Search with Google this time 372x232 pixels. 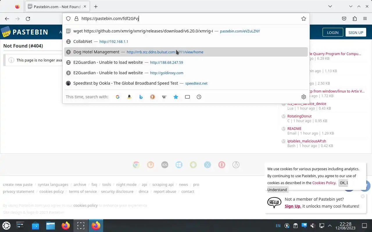118,97
